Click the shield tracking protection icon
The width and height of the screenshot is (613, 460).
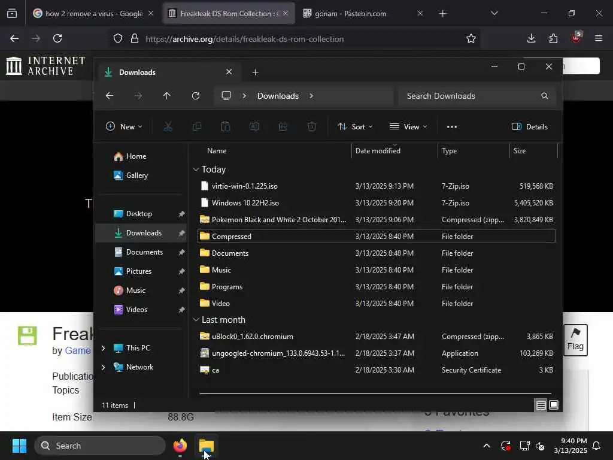[x=118, y=39]
